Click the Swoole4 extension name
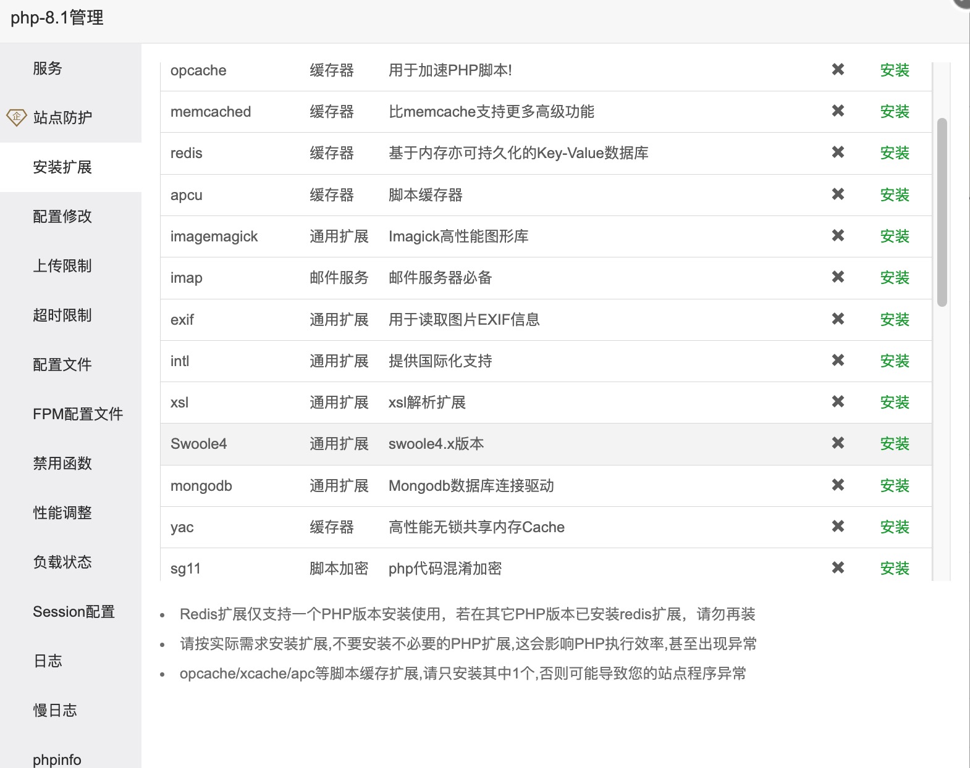The width and height of the screenshot is (970, 768). pyautogui.click(x=199, y=444)
